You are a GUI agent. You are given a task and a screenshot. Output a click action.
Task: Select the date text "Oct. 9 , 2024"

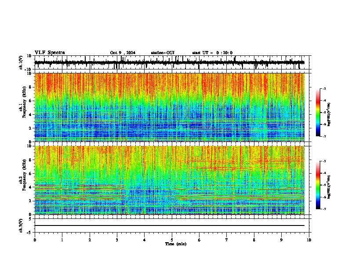coord(123,53)
